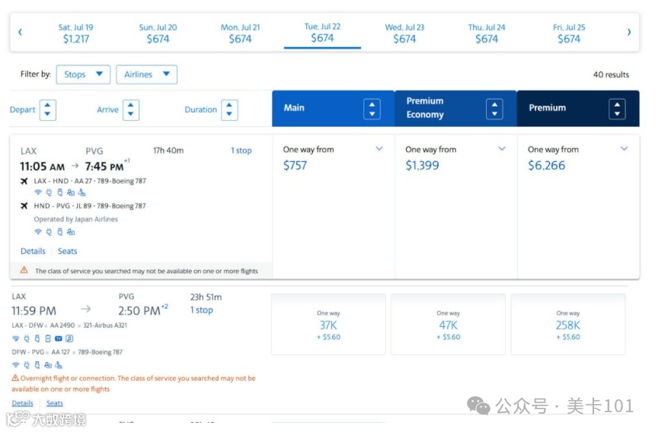Click the USB port icon under AA 27

point(59,192)
